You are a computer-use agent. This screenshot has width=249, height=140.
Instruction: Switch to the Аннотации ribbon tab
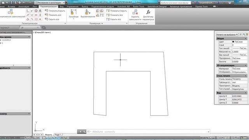(24, 7)
